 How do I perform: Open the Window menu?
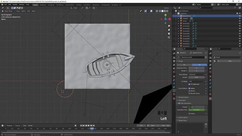point(22,5)
